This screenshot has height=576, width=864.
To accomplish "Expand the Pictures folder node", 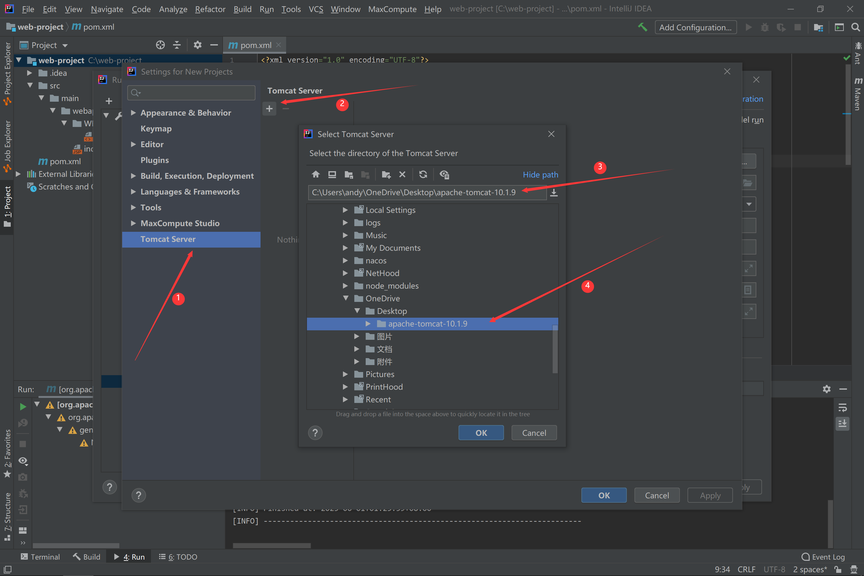I will point(345,374).
